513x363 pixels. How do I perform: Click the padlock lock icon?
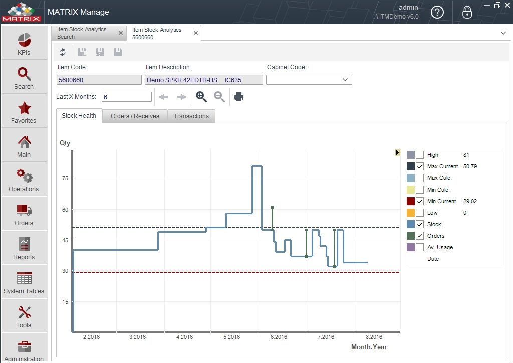tap(467, 13)
